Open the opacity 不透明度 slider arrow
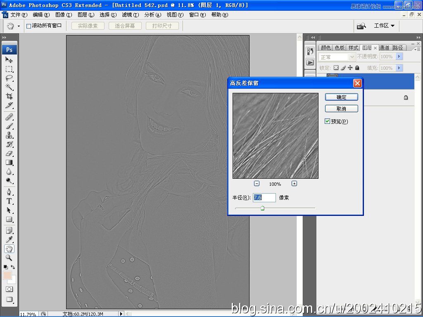423x317 pixels. 399,56
